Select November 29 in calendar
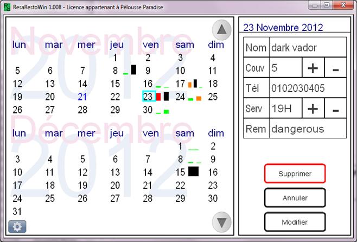The width and height of the screenshot is (357, 242). [x=115, y=110]
